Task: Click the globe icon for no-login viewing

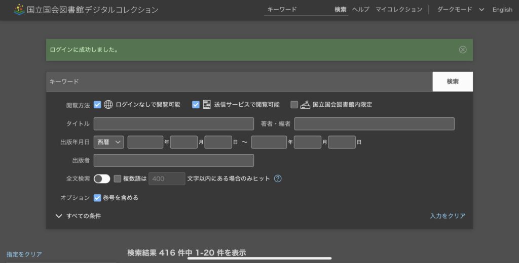Action: (108, 104)
